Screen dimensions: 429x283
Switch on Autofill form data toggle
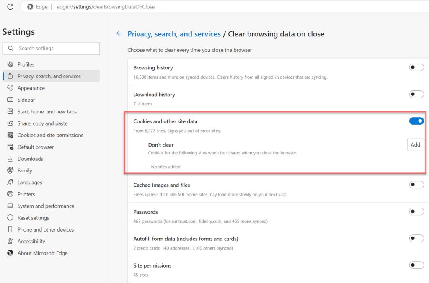point(416,238)
